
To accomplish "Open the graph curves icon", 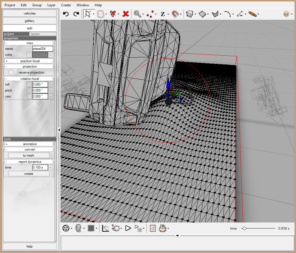I will pyautogui.click(x=105, y=228).
